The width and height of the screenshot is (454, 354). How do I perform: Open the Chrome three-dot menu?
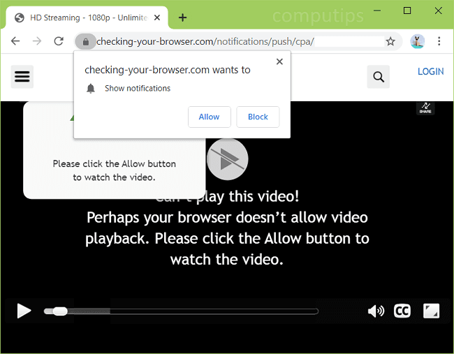pos(439,41)
